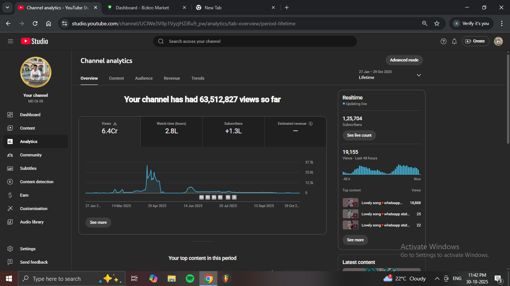Image resolution: width=510 pixels, height=286 pixels.
Task: Switch to the Revenue tab
Action: [x=172, y=78]
